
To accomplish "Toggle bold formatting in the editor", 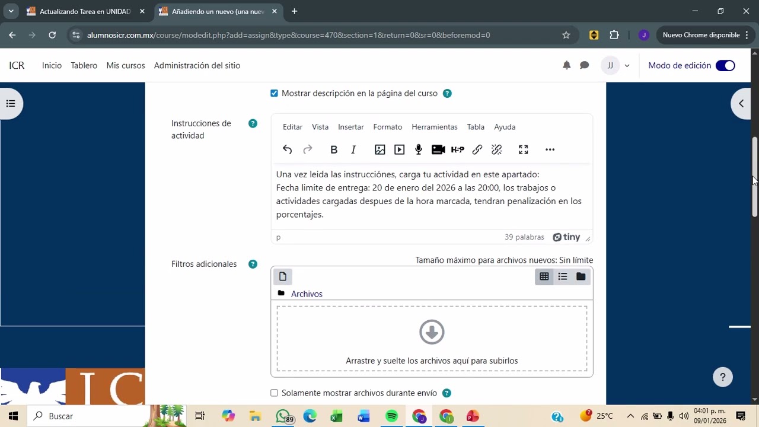I will [334, 149].
